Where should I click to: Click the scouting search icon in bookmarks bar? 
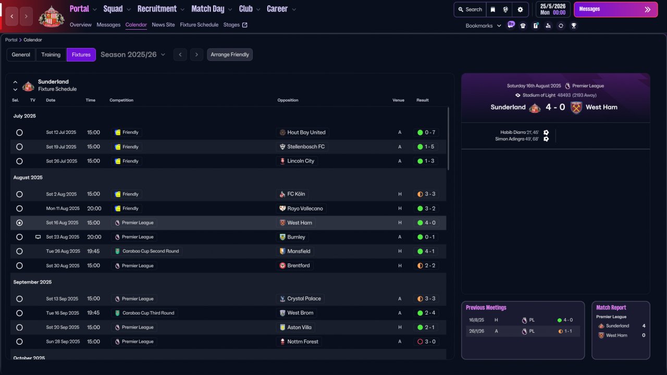548,26
